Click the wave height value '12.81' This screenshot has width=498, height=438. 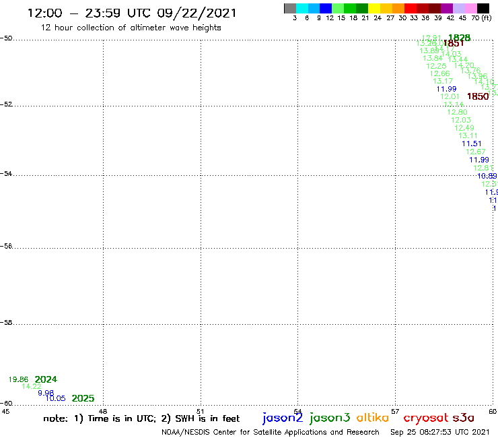(x=483, y=168)
